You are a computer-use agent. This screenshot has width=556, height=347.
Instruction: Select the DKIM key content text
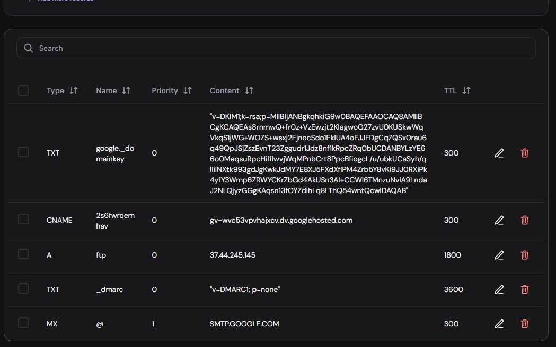tap(319, 153)
